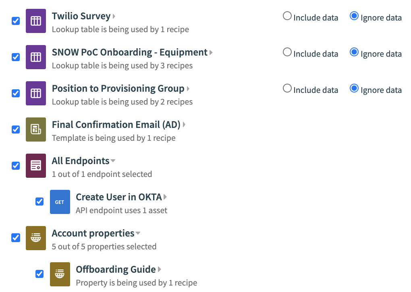Click the SNOW PoC Onboarding lookup table icon

pyautogui.click(x=35, y=57)
